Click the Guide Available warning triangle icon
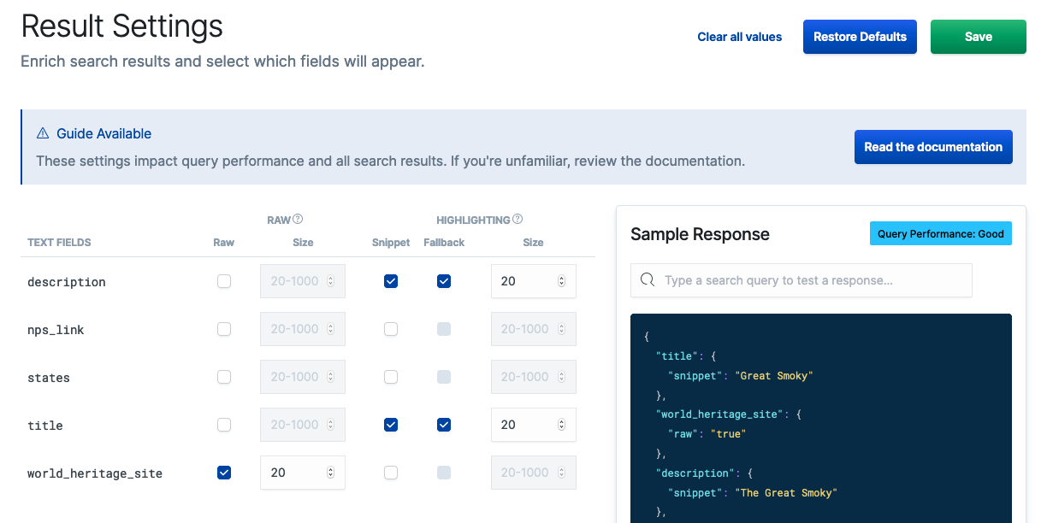 point(43,133)
